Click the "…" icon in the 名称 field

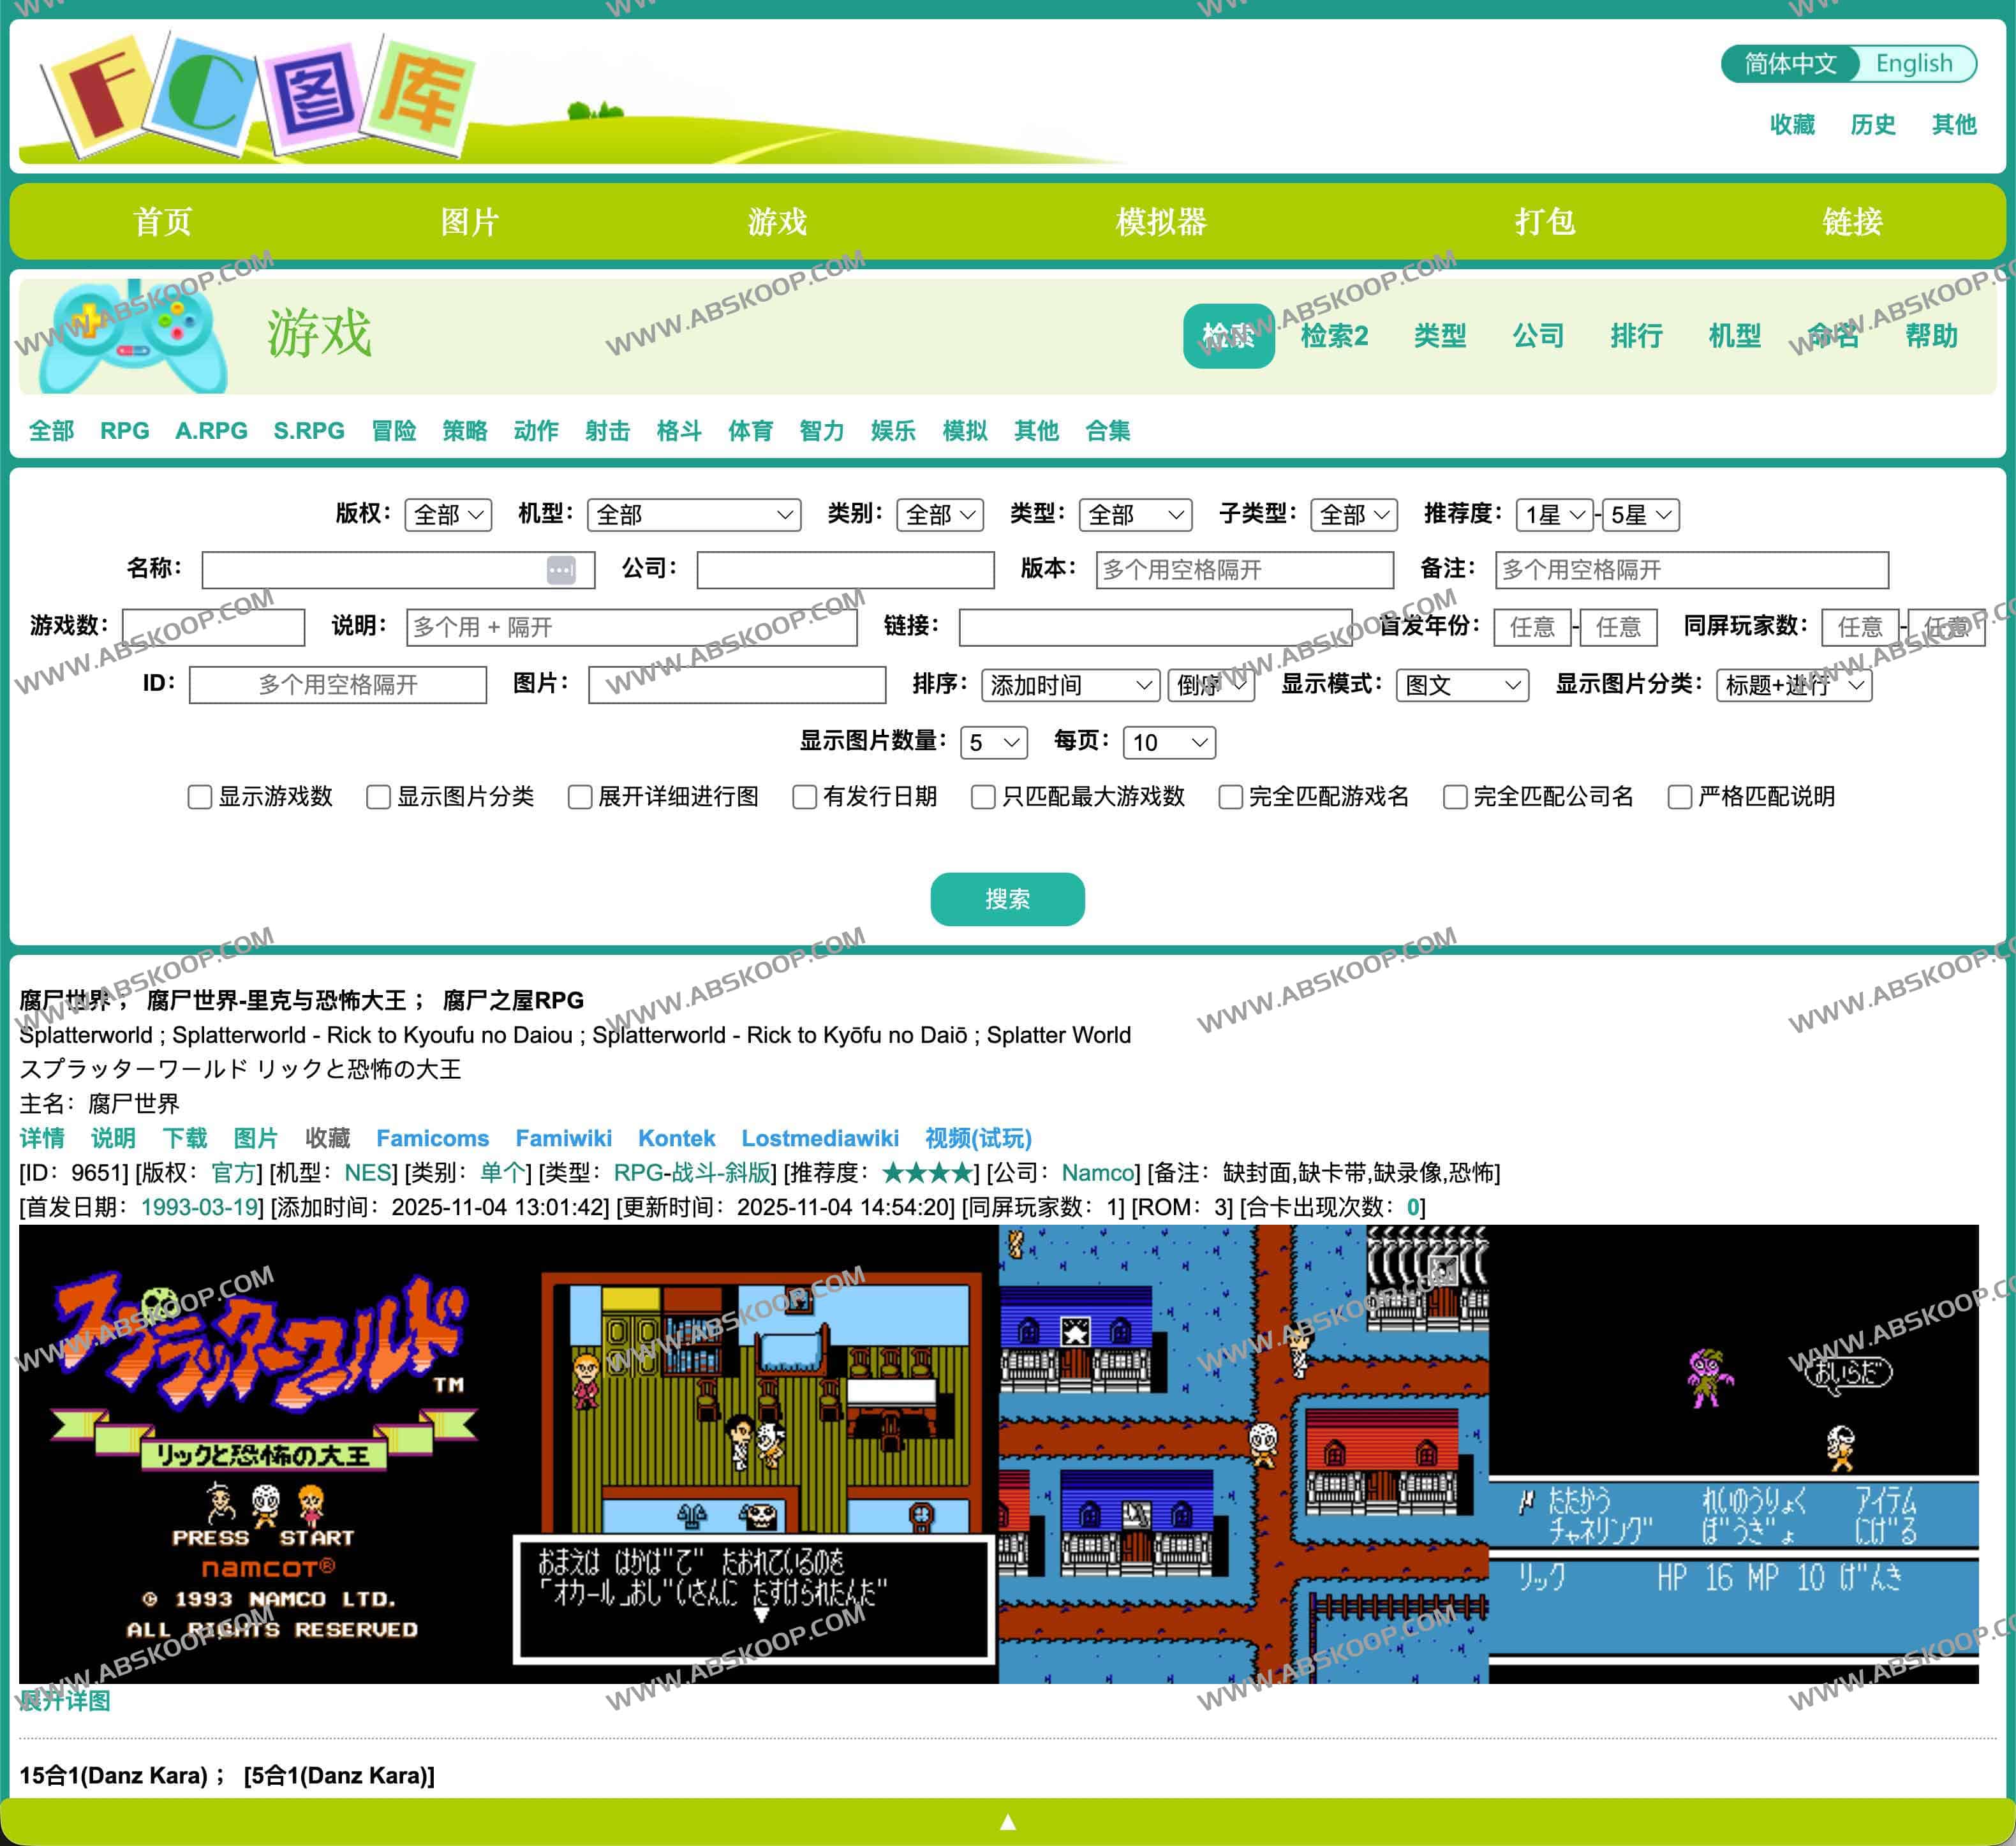[x=562, y=570]
